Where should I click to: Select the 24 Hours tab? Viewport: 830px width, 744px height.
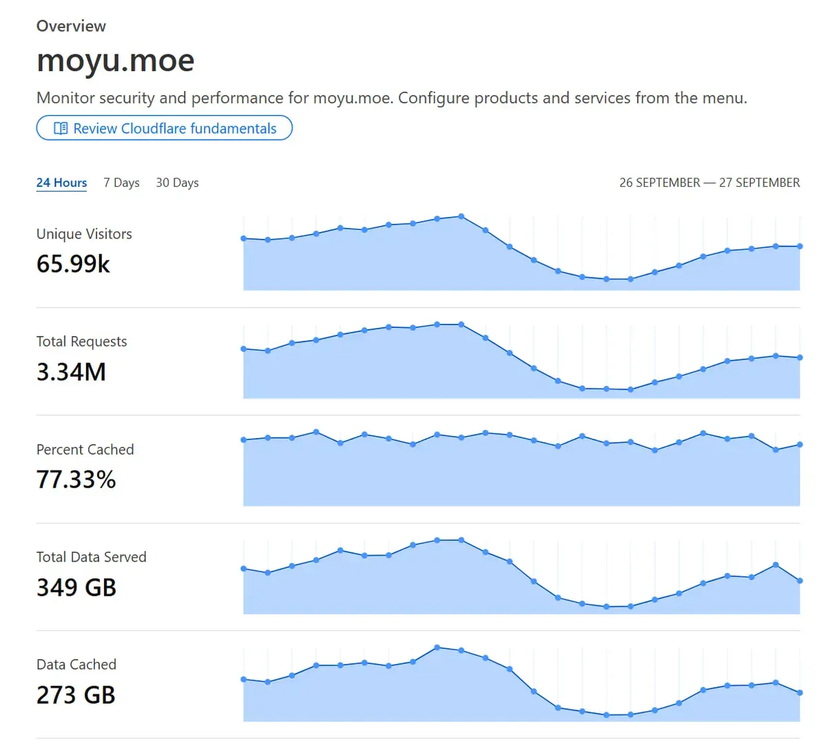(61, 183)
